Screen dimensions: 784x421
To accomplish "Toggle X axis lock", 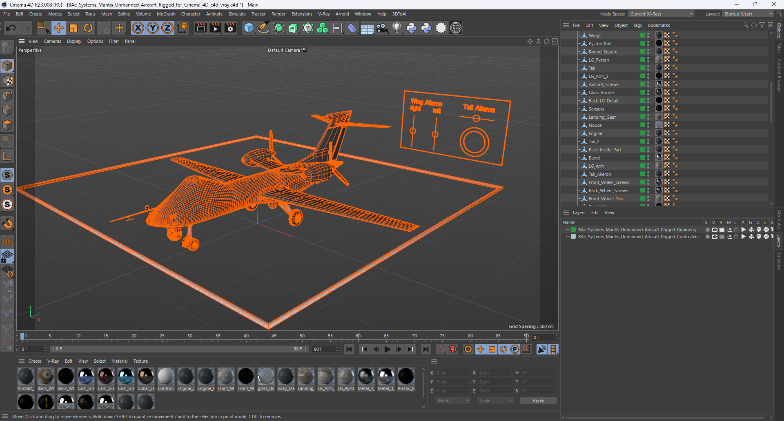I will tap(138, 28).
